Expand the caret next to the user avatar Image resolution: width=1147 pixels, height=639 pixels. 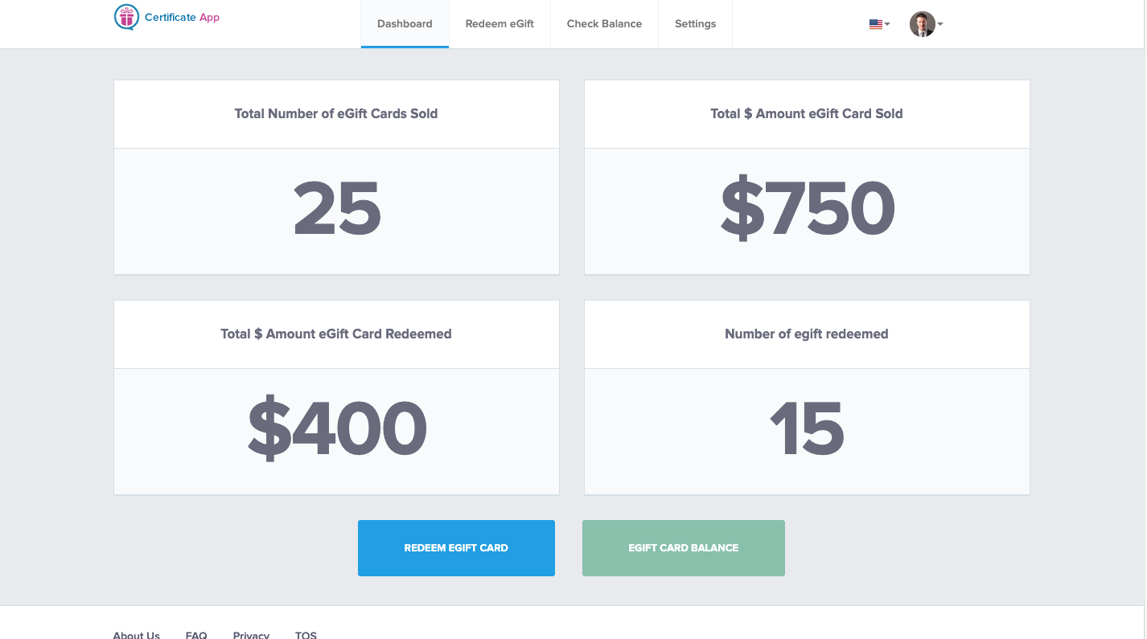tap(940, 24)
